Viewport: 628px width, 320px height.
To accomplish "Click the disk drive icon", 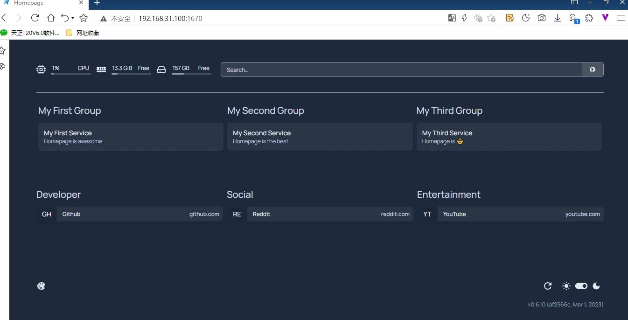I will click(x=161, y=70).
